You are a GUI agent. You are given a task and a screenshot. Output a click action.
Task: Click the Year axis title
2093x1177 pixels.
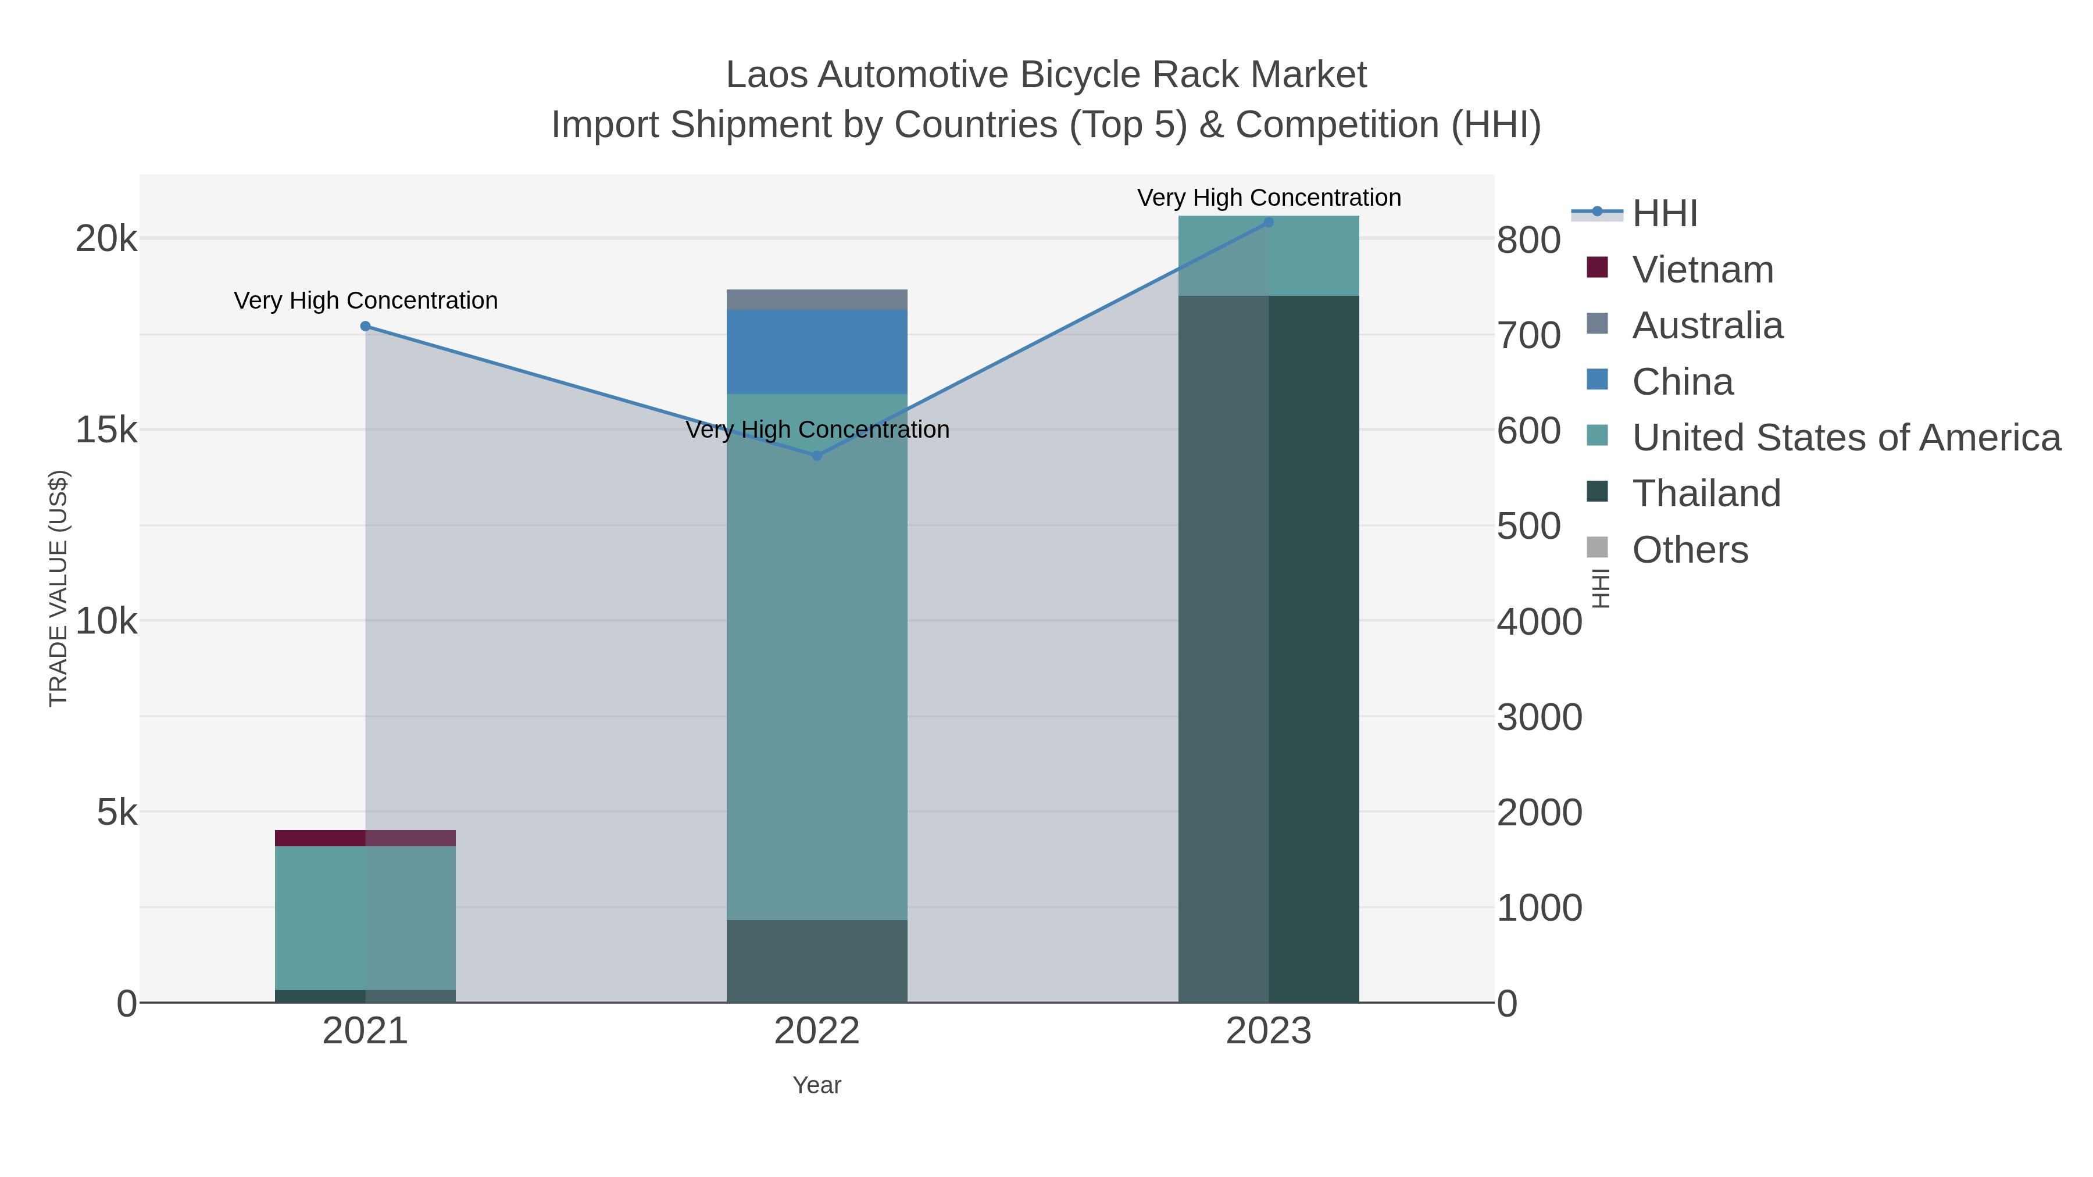click(817, 1085)
